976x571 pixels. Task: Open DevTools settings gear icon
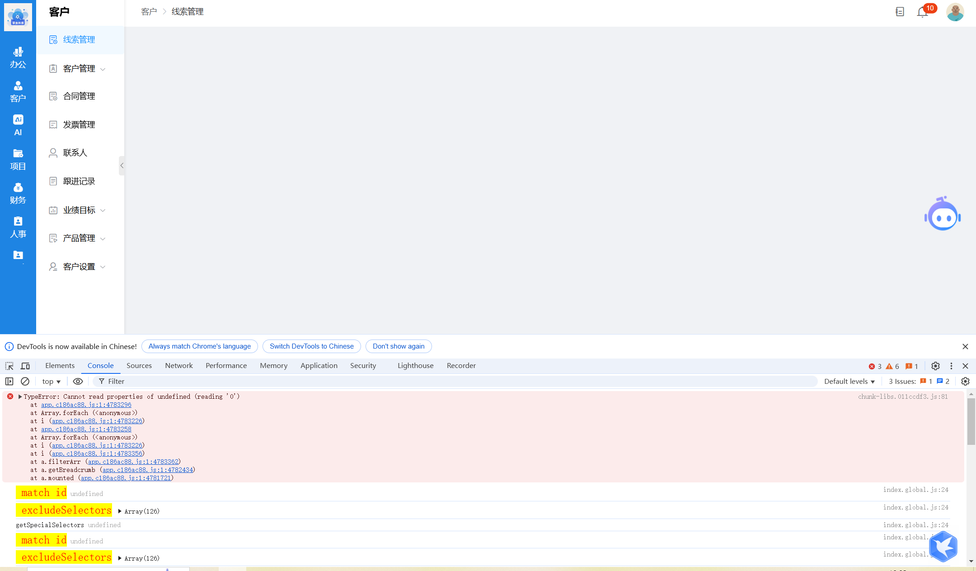(x=935, y=366)
